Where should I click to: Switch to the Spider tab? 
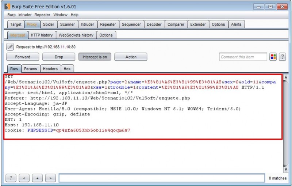point(49,24)
